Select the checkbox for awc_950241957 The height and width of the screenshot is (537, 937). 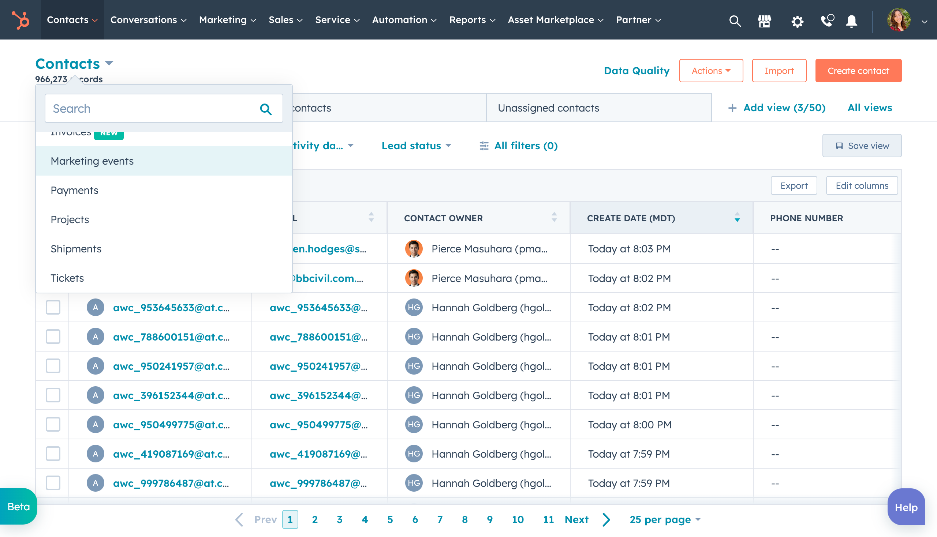click(x=53, y=366)
